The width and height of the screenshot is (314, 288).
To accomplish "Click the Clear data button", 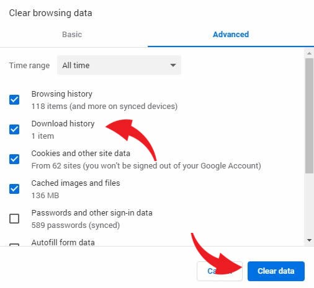I will [276, 271].
